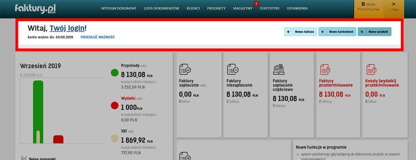Click the green Przychody color circle

114,73
